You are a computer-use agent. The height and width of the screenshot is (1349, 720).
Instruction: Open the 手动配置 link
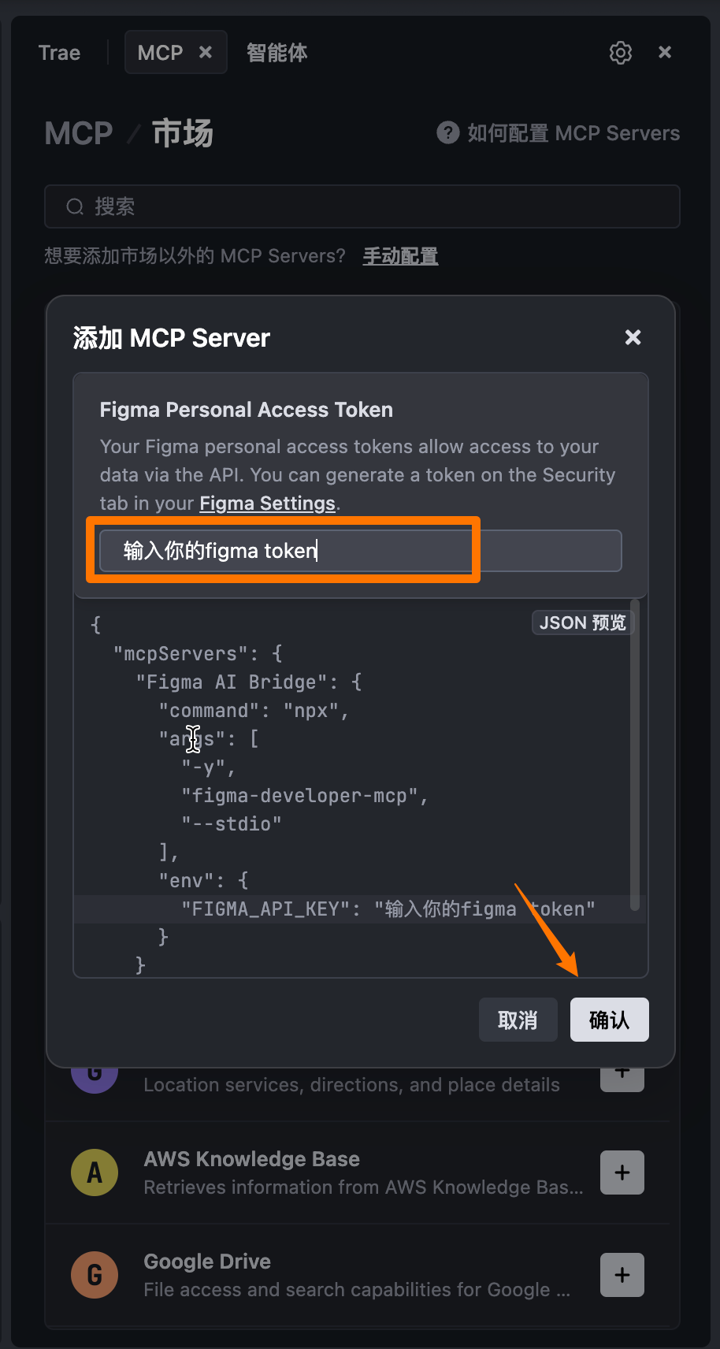[x=400, y=256]
